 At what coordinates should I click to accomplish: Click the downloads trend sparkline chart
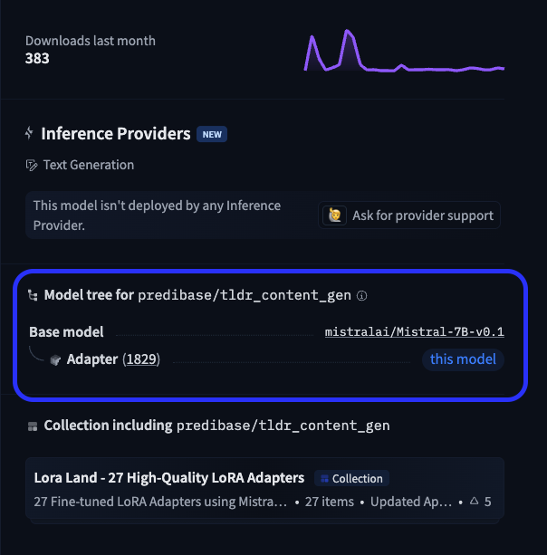pyautogui.click(x=404, y=51)
